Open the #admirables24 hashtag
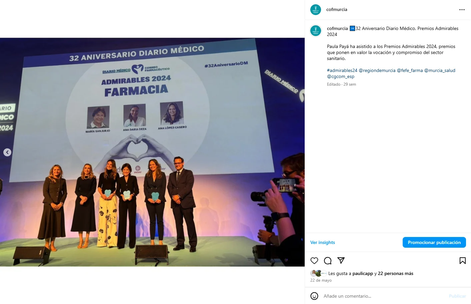The image size is (471, 304). [342, 70]
